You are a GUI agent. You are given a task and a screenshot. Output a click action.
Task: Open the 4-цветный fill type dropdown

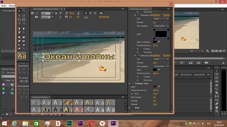click(x=161, y=26)
